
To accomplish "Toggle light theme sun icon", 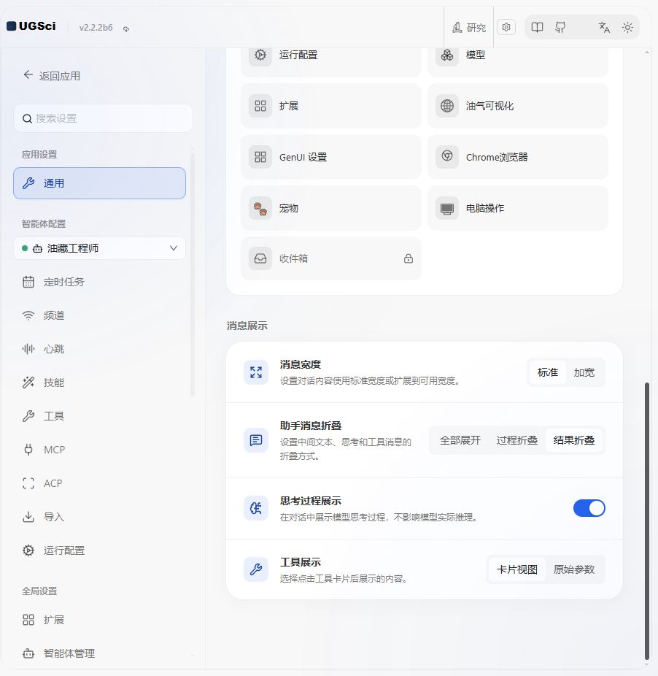I will (x=627, y=28).
